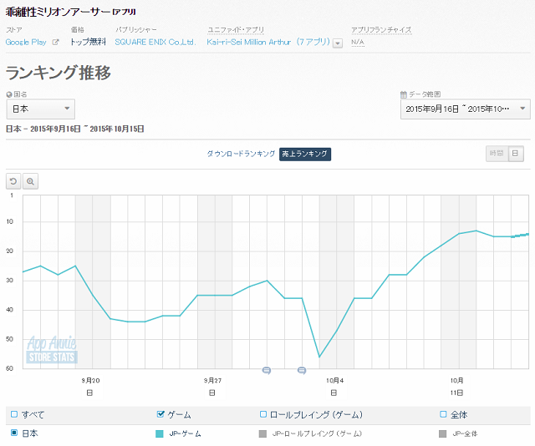Click the magnifier zoom icon

(30, 181)
